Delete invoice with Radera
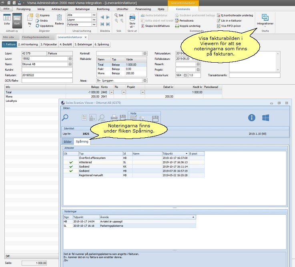The image size is (295, 267). pos(59,20)
